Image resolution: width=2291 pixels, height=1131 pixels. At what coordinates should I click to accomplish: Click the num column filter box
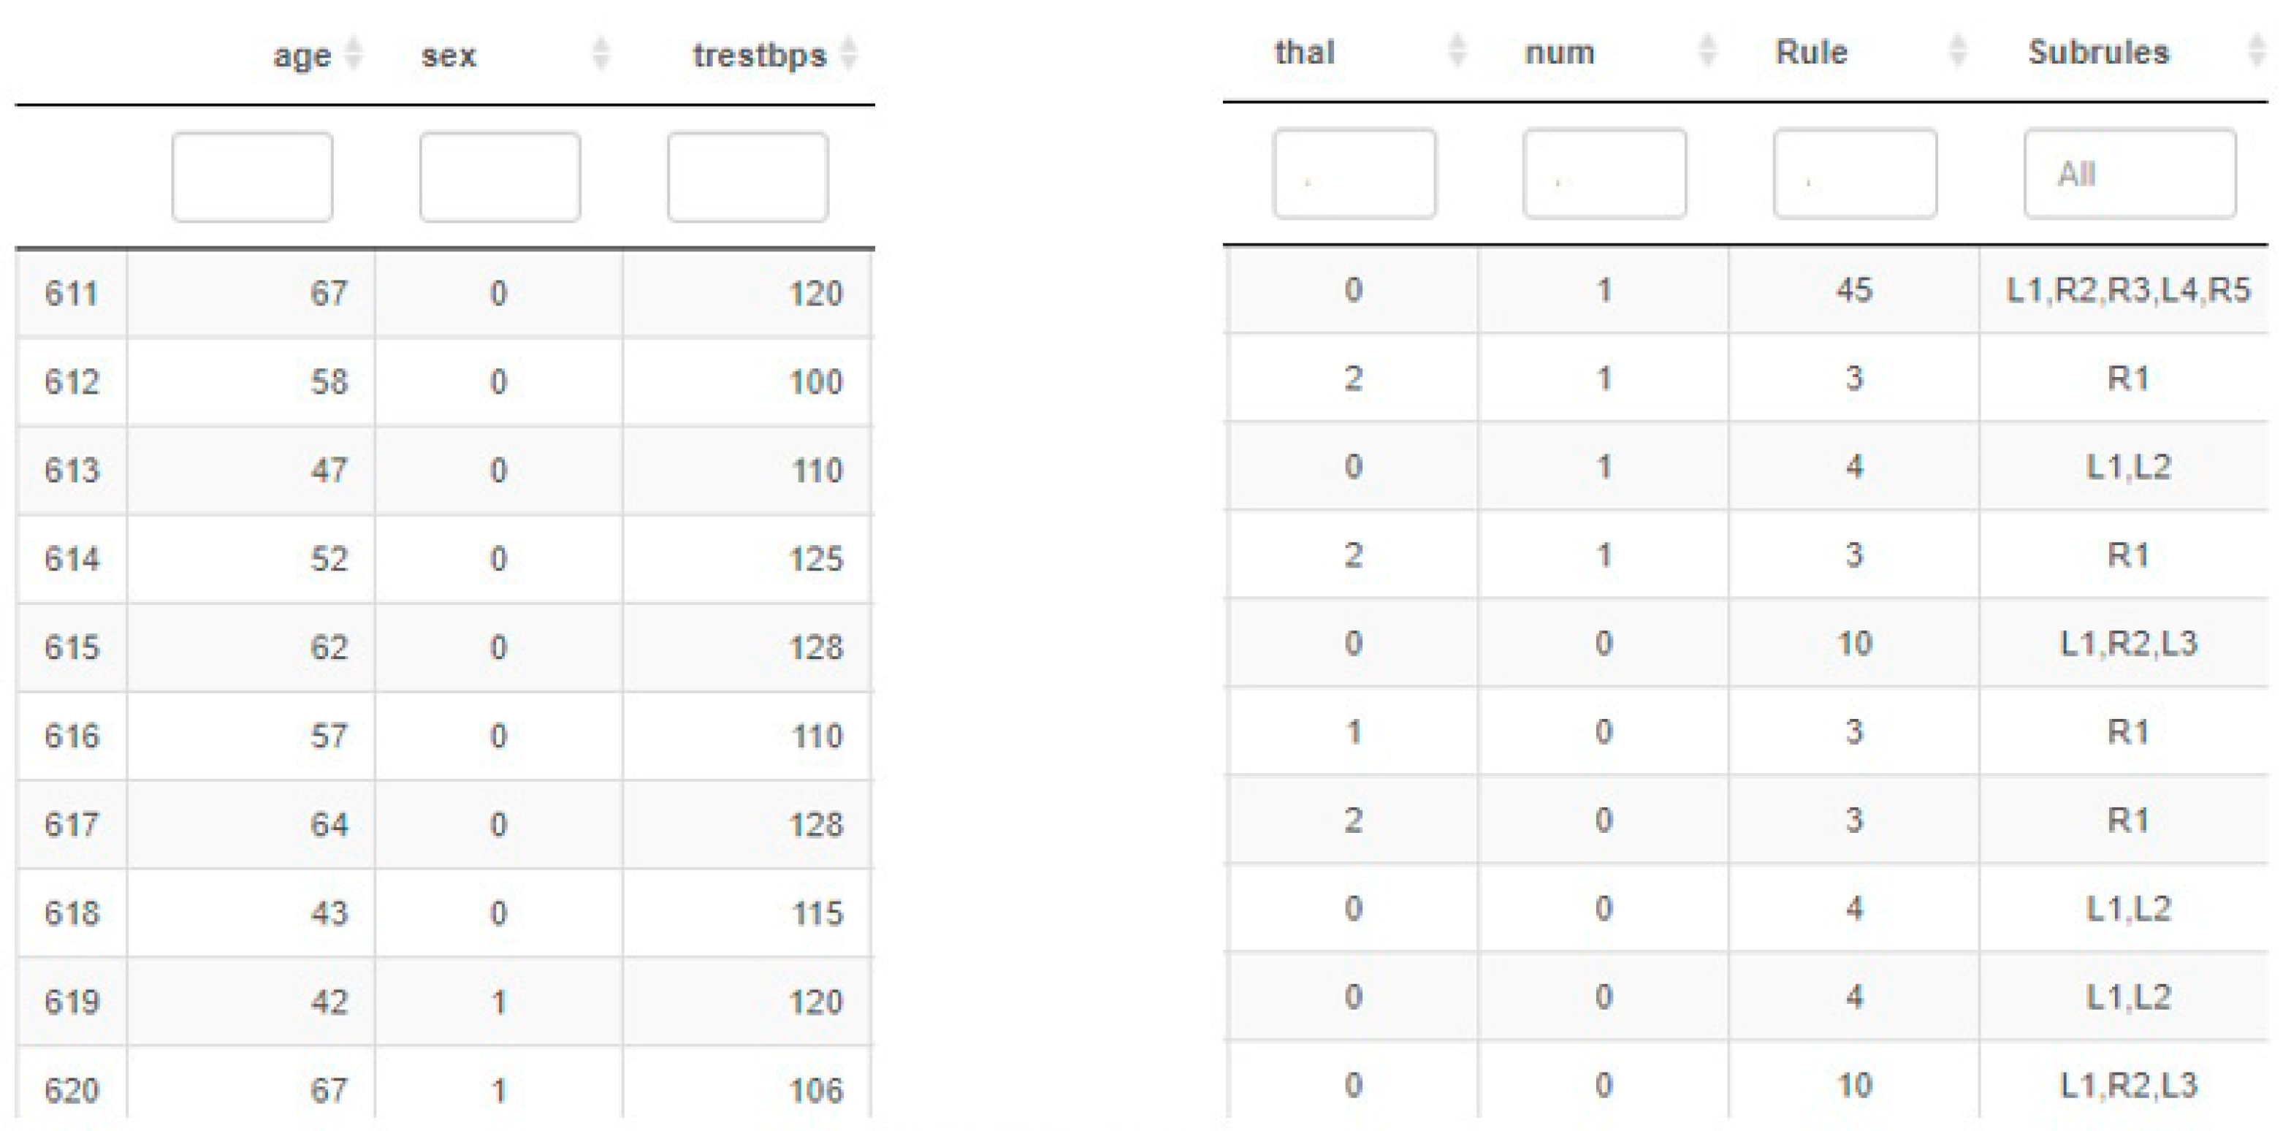click(x=1604, y=173)
